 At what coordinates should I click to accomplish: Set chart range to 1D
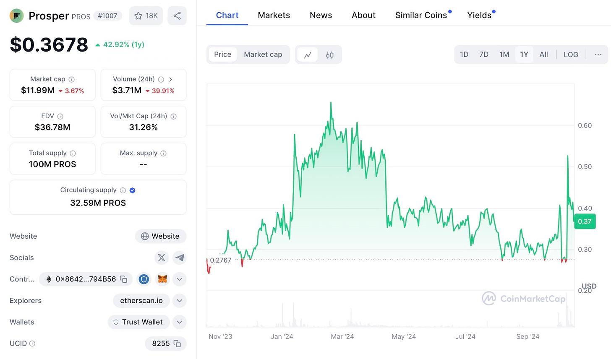(x=464, y=55)
